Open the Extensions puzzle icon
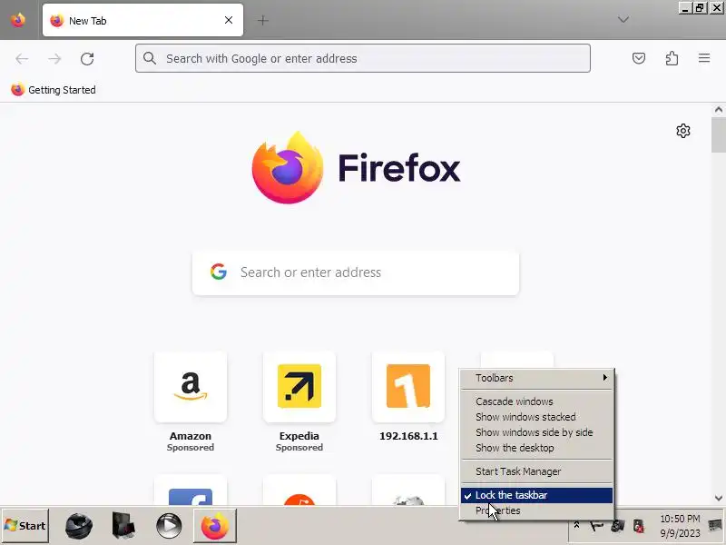 pyautogui.click(x=672, y=58)
